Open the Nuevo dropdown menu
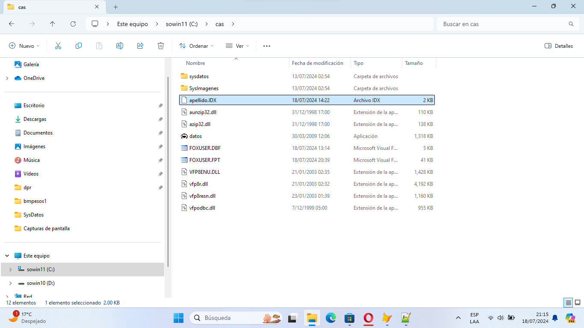The height and width of the screenshot is (328, 584). point(24,46)
